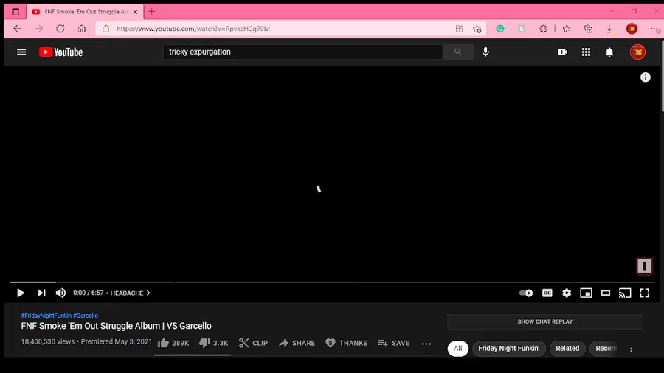
Task: Reload the page
Action: [60, 29]
